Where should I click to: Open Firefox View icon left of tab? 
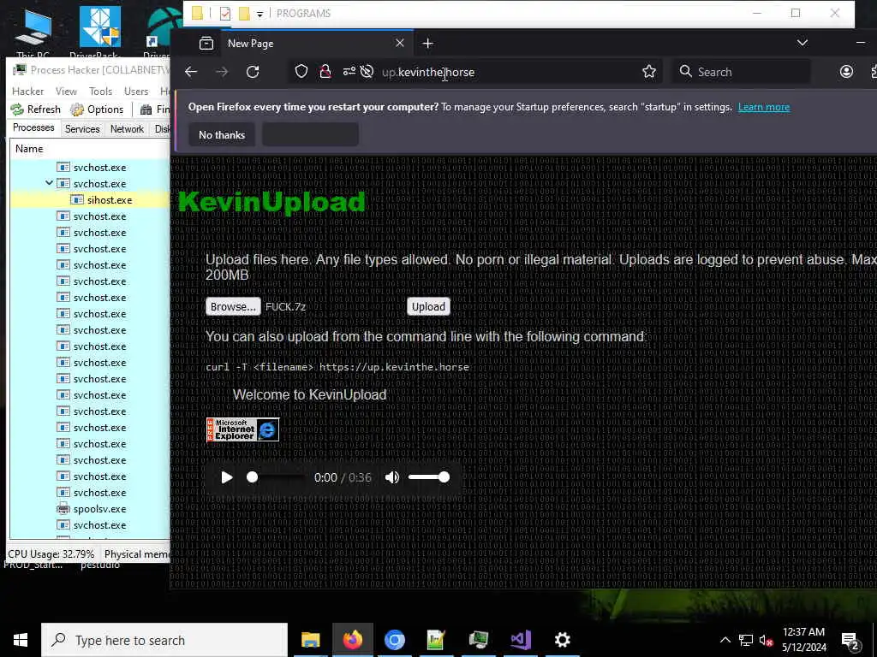click(206, 43)
